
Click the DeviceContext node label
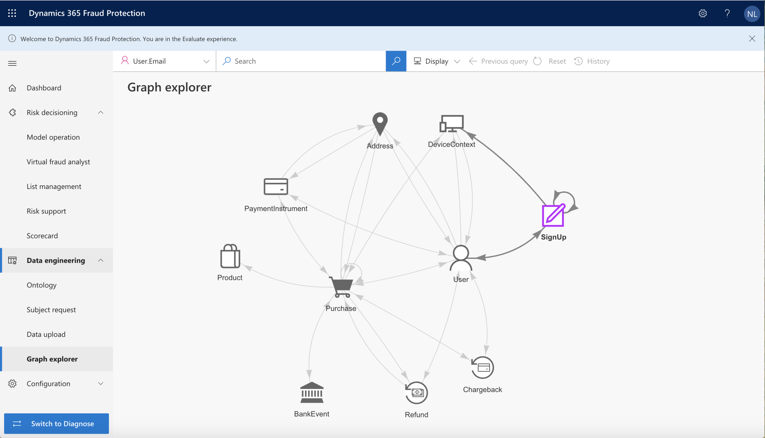pyautogui.click(x=452, y=144)
